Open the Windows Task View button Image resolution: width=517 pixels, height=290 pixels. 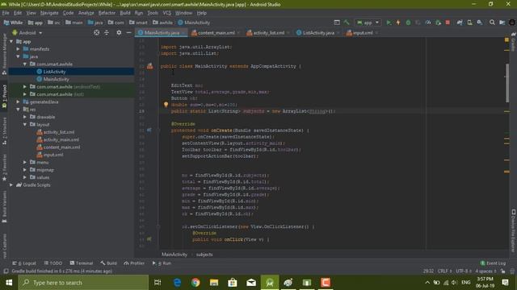158,283
